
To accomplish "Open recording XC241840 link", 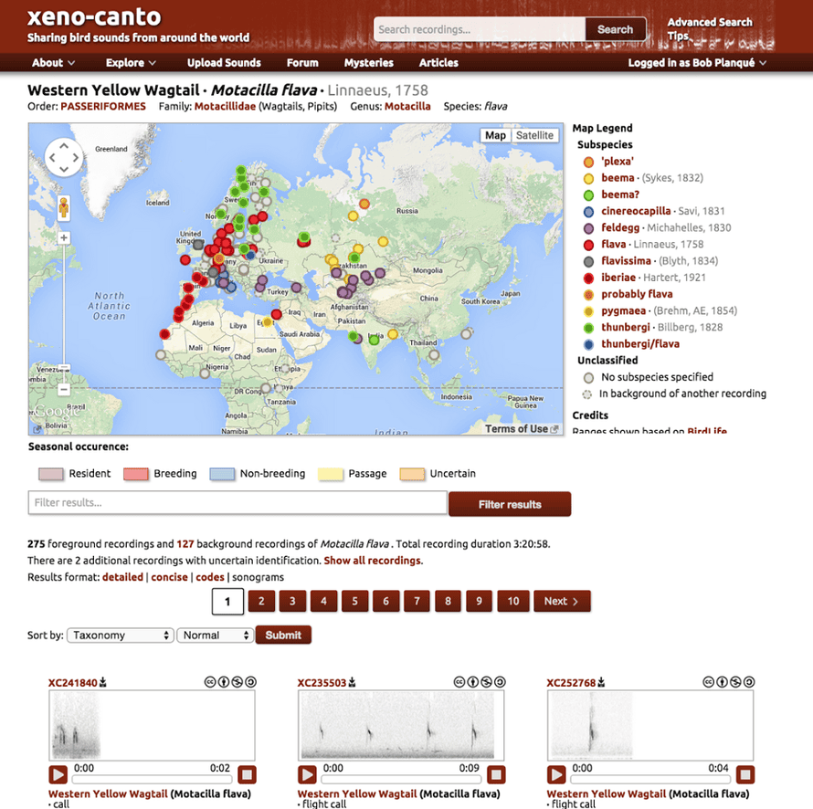I will point(72,683).
